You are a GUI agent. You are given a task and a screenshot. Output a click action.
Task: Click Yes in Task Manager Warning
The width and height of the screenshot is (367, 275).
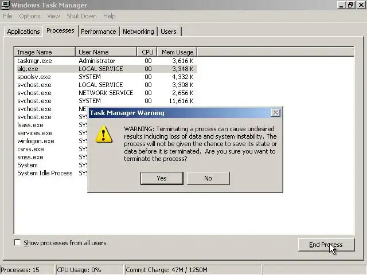(x=162, y=178)
